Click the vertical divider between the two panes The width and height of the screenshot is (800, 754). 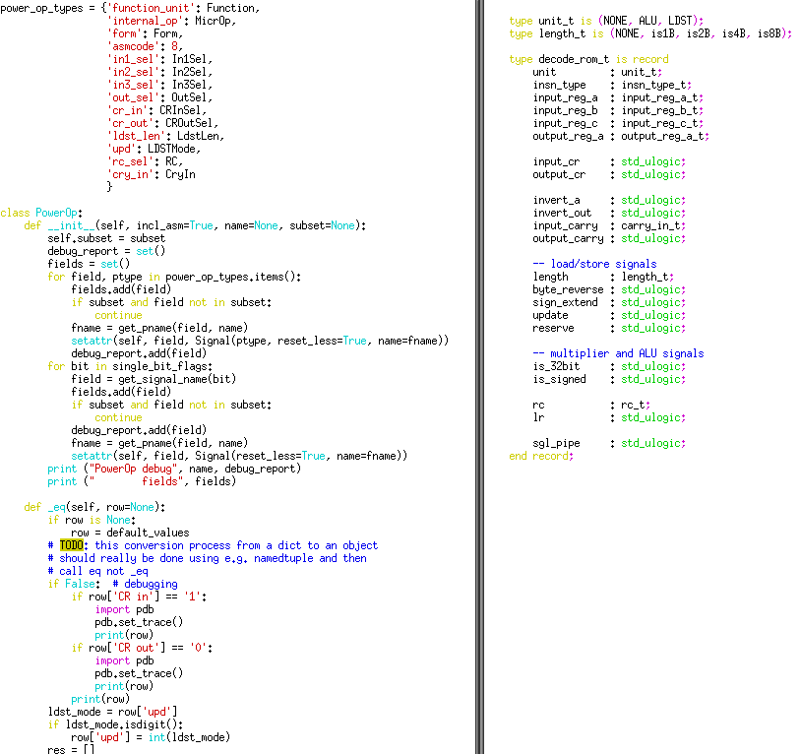(479, 377)
